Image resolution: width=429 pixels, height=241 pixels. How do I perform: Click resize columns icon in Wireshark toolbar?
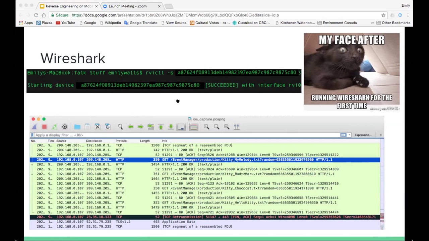tap(237, 127)
